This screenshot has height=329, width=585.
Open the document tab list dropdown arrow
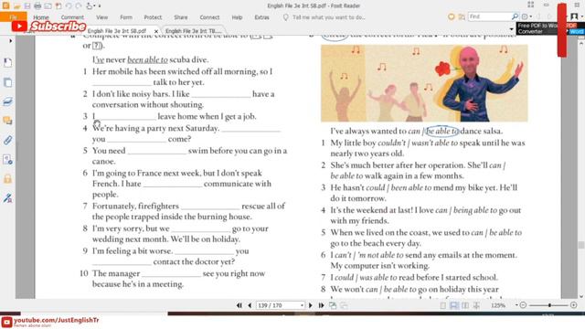511,29
